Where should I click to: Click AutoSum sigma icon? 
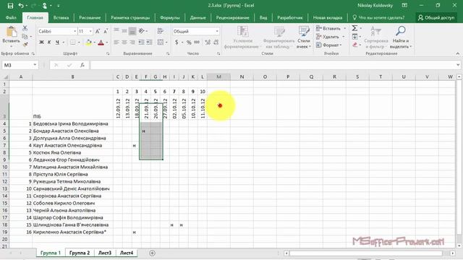coord(354,28)
